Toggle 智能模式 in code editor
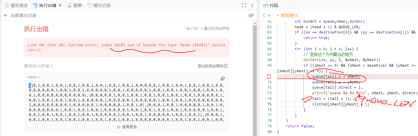The image size is (418, 136). pos(287,16)
